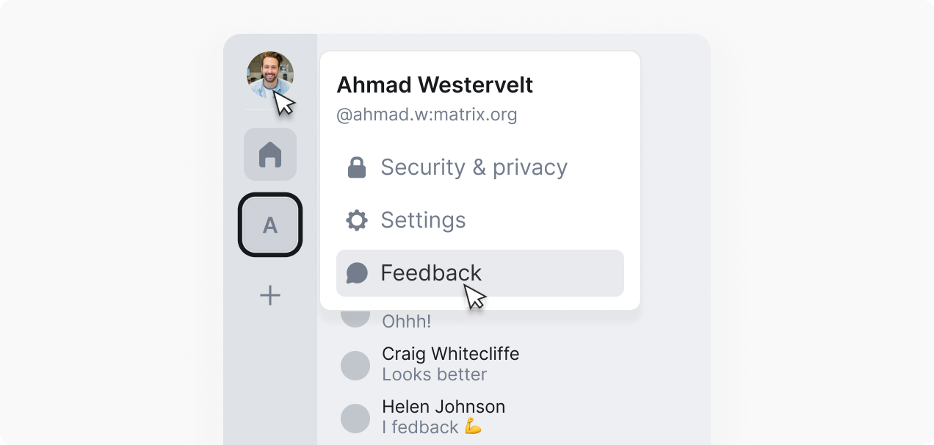The height and width of the screenshot is (445, 934).
Task: Open the Craig Whitecliffe conversation
Action: (x=450, y=354)
